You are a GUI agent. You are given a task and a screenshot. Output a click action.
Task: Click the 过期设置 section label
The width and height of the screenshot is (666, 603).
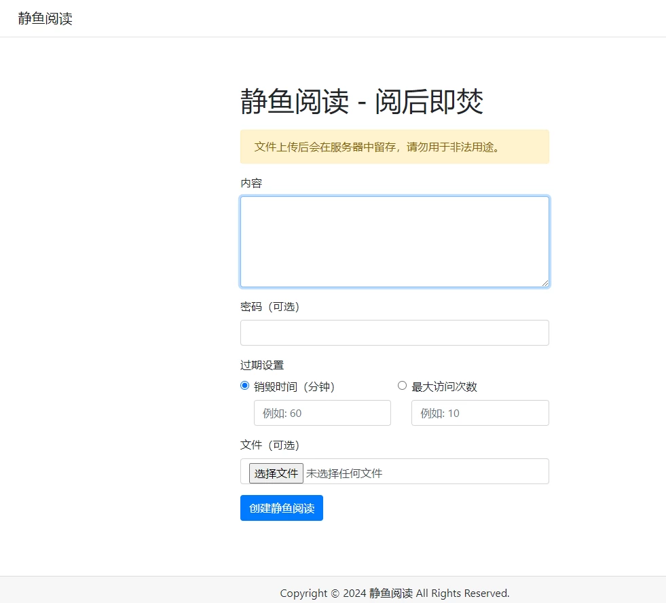[x=262, y=365]
